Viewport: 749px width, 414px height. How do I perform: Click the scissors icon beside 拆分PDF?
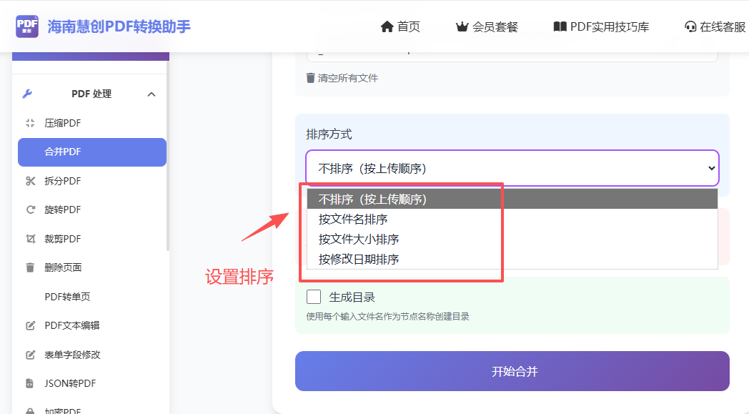(31, 181)
